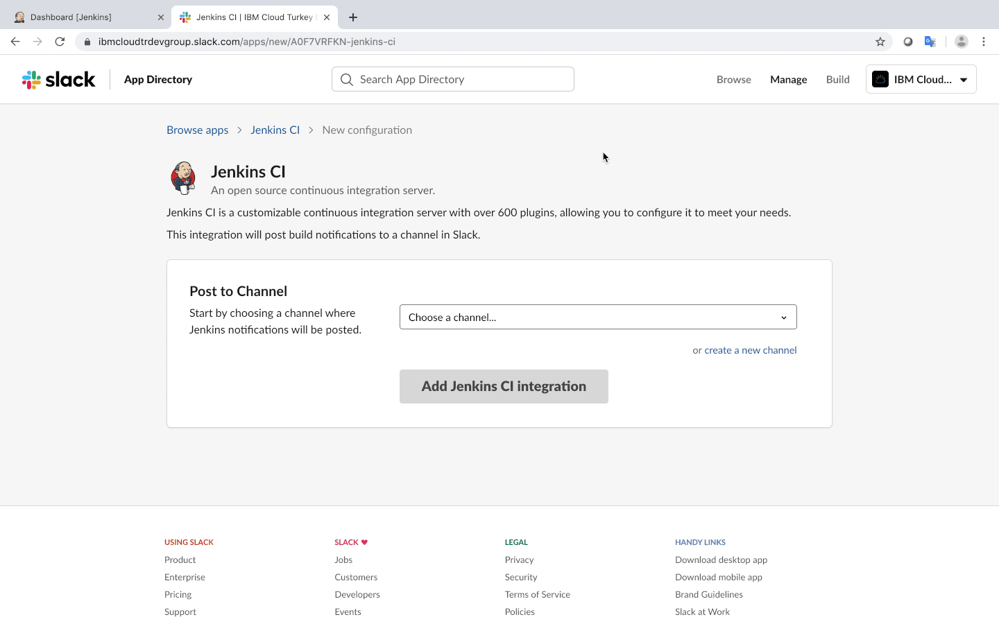The height and width of the screenshot is (624, 999).
Task: Click the Slack logo
Action: 59,80
